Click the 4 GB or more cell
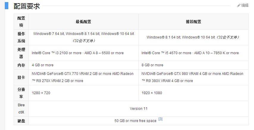This screenshot has height=130, width=254. (x=43, y=65)
